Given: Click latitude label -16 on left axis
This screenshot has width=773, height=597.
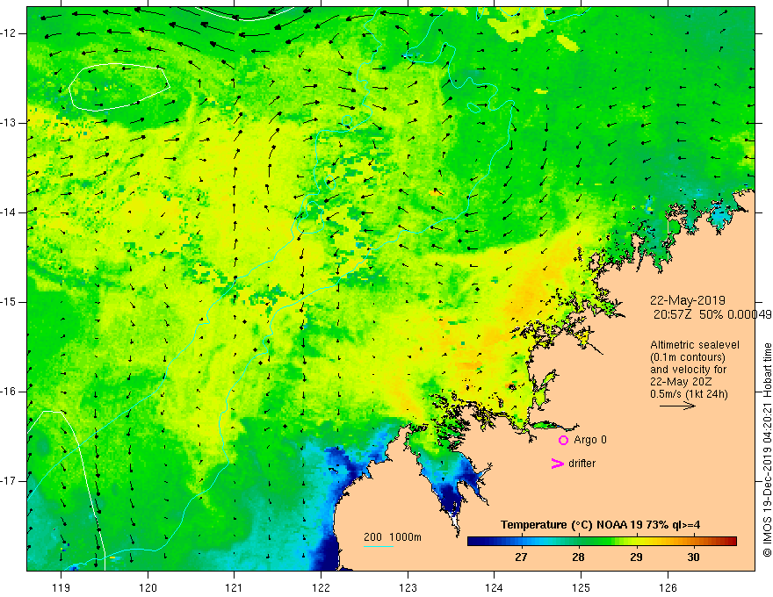Looking at the screenshot, I should click(x=9, y=392).
